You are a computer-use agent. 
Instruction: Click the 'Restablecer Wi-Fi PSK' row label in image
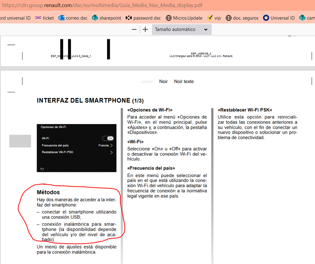[x=57, y=152]
